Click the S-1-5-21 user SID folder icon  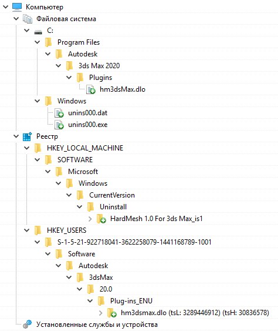pos(49,242)
